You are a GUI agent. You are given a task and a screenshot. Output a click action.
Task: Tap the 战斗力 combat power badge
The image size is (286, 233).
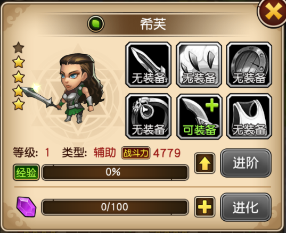pyautogui.click(x=136, y=153)
